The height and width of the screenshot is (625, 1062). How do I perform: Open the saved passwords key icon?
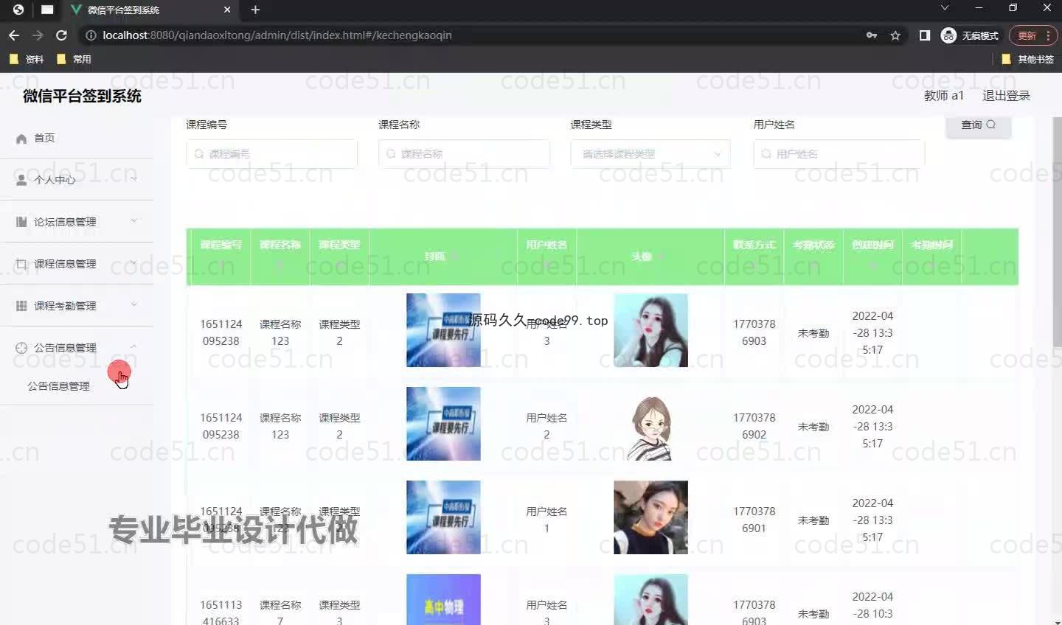coord(872,35)
